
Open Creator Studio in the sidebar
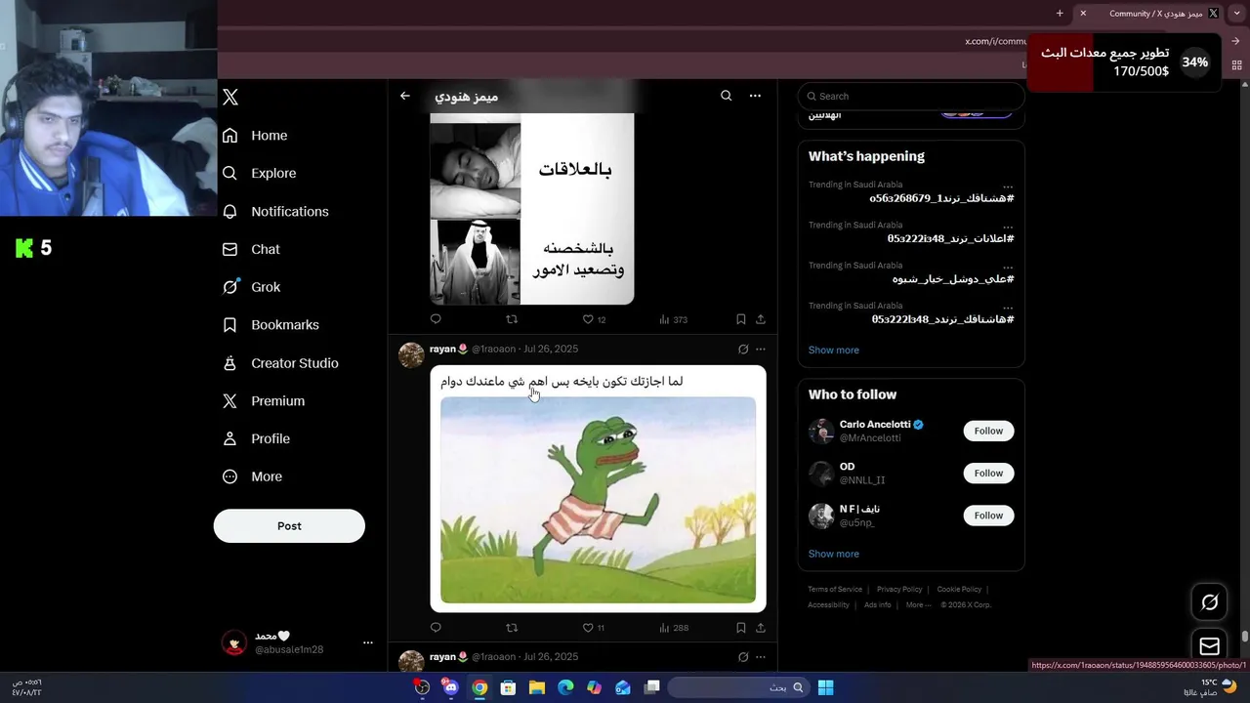(280, 363)
